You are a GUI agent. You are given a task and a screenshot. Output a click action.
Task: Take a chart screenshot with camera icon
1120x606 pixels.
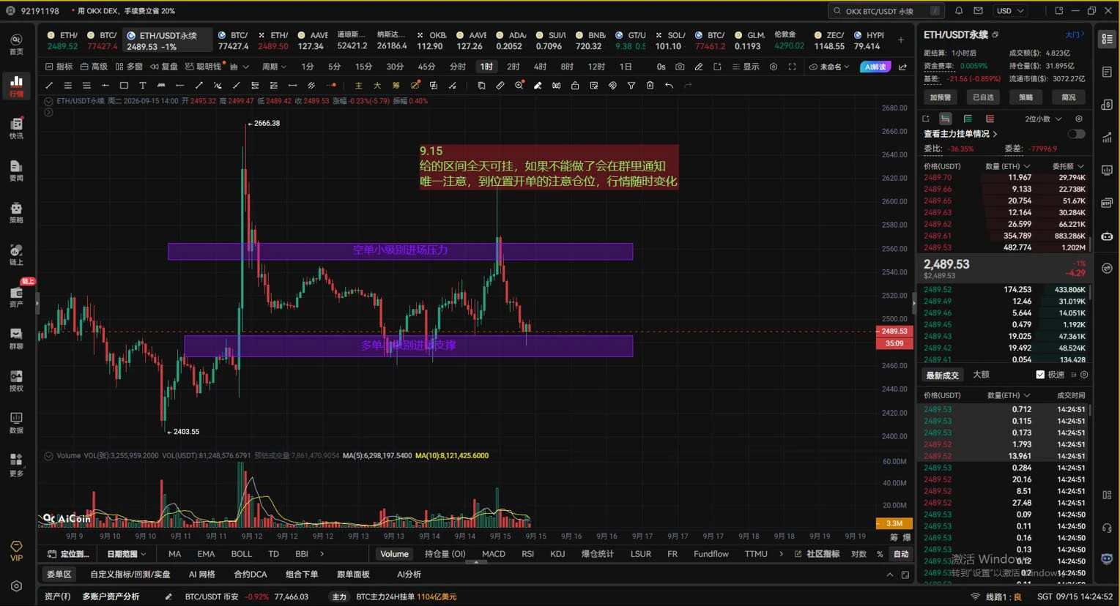click(x=680, y=67)
